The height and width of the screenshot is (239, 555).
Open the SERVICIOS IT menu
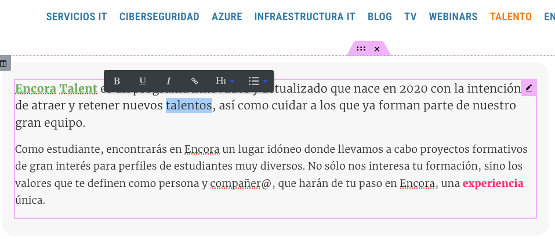[77, 17]
